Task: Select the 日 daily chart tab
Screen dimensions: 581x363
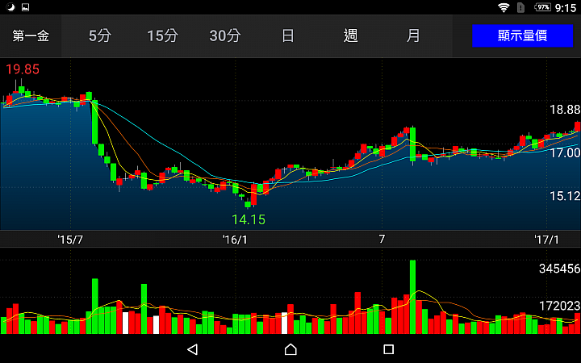Action: (x=288, y=36)
